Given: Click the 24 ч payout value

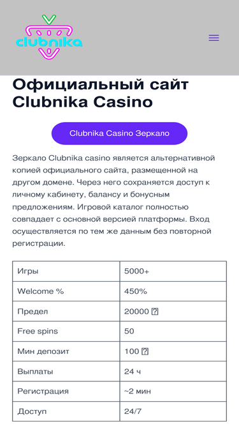Looking at the screenshot, I should click(132, 371).
